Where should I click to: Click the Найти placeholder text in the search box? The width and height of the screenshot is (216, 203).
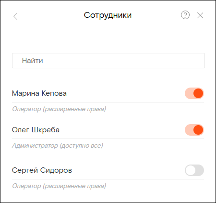[x=33, y=61]
